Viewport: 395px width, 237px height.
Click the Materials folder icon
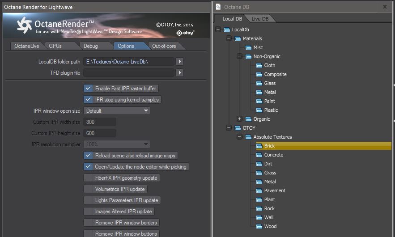tap(238, 38)
